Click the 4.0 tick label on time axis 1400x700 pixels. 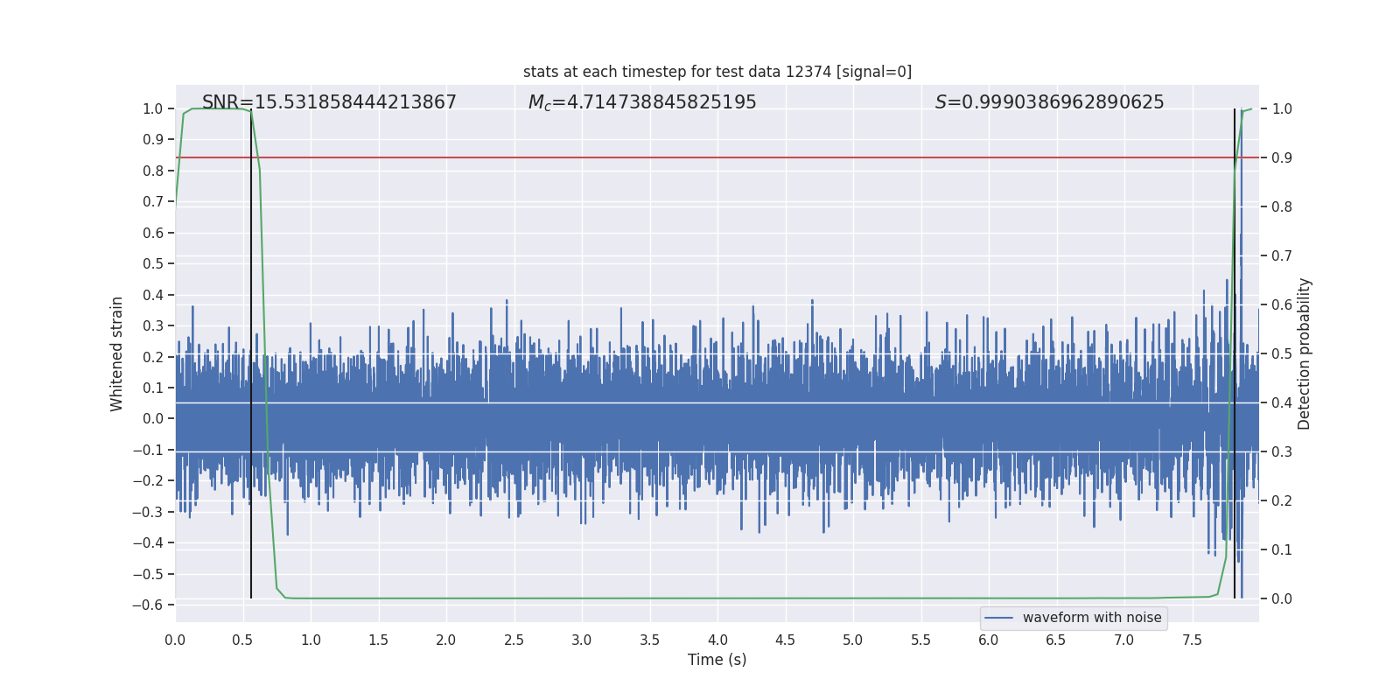[717, 640]
